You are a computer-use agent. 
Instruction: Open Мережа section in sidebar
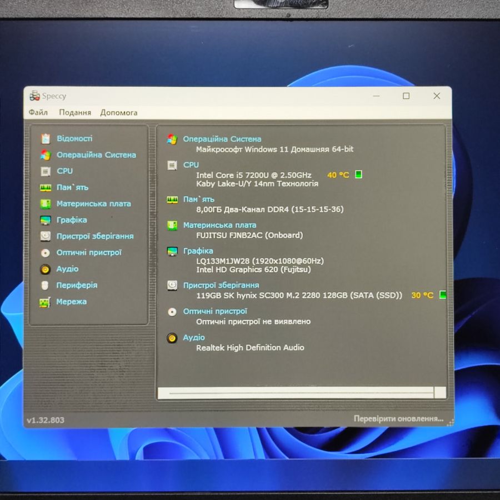click(72, 302)
